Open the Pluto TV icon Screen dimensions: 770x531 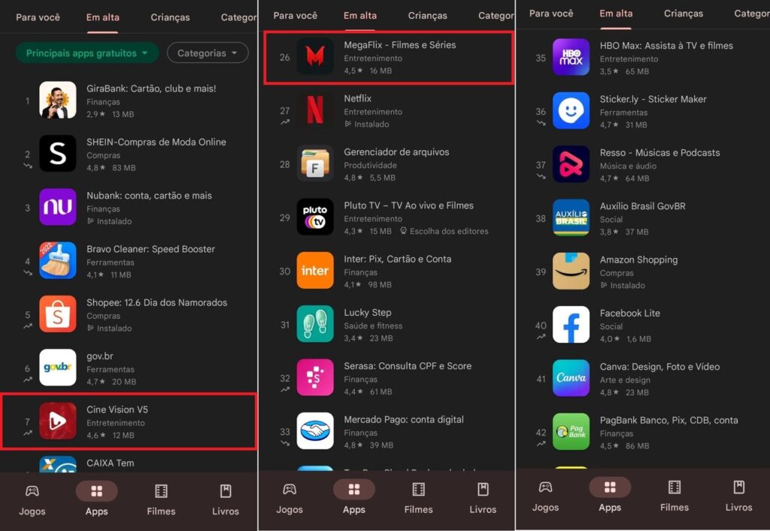click(315, 217)
